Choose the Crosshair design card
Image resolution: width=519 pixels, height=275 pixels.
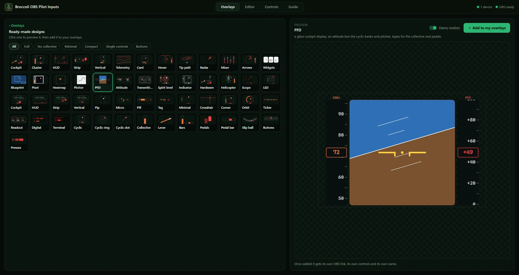click(208, 102)
